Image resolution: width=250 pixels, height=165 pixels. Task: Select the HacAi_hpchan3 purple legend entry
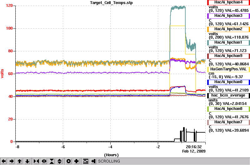tap(228, 16)
